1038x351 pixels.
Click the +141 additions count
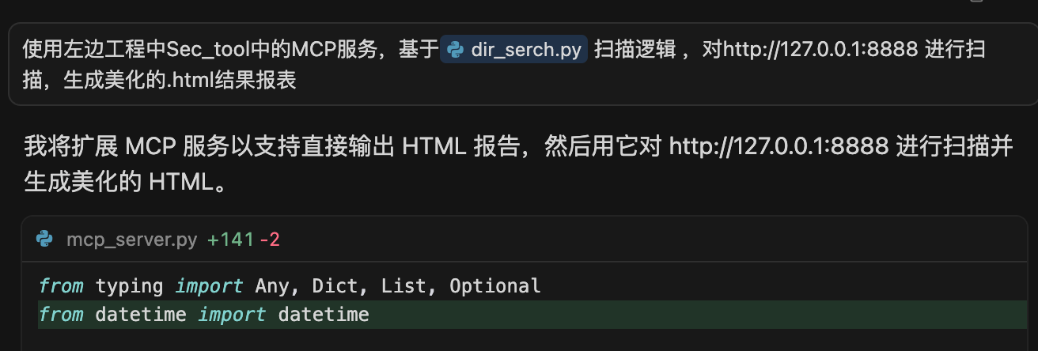(230, 240)
